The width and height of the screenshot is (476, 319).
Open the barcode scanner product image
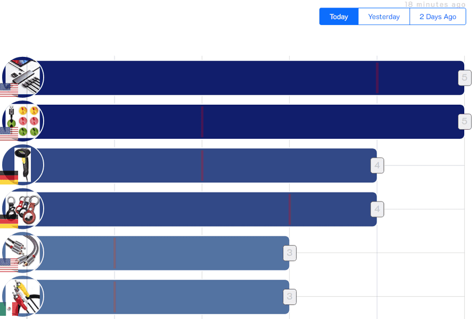pyautogui.click(x=24, y=164)
